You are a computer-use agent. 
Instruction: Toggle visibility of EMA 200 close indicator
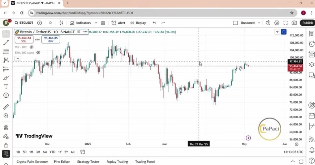[x=38, y=52]
